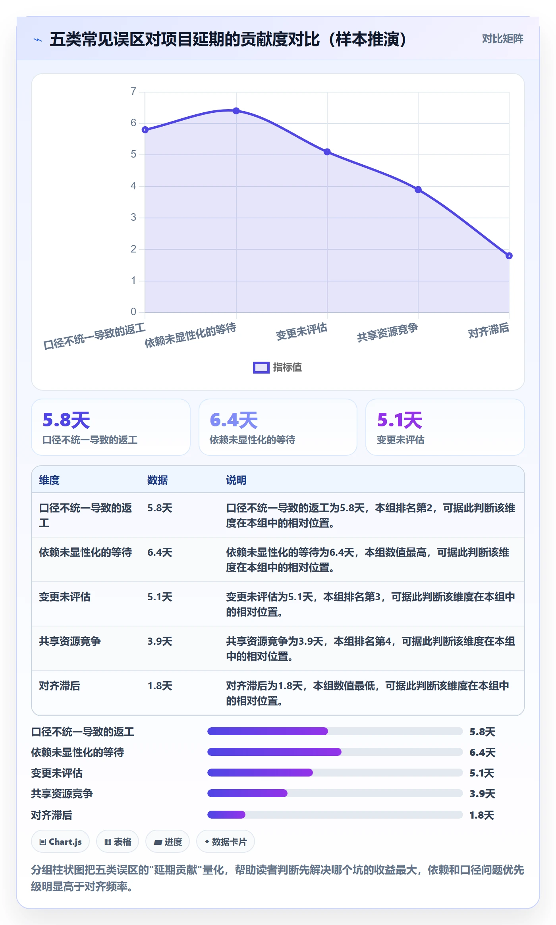This screenshot has height=925, width=556.
Task: Click the 口径不统一导致的返工 progress bar
Action: tap(335, 731)
